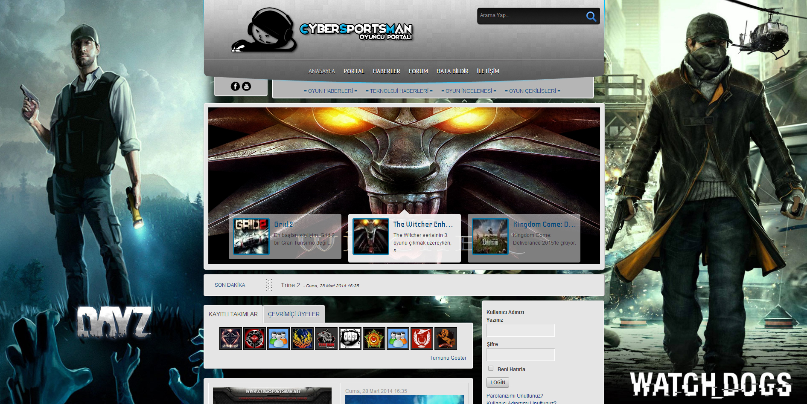Image resolution: width=807 pixels, height=404 pixels.
Task: Open the Grid 2 slide title
Action: [x=283, y=224]
